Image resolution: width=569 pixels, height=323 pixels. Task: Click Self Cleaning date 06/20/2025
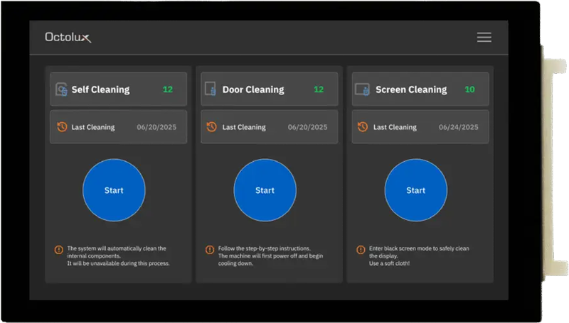click(x=156, y=128)
